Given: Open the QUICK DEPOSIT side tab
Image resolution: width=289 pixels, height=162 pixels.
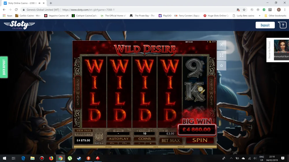Looking at the screenshot, I should coord(4,67).
